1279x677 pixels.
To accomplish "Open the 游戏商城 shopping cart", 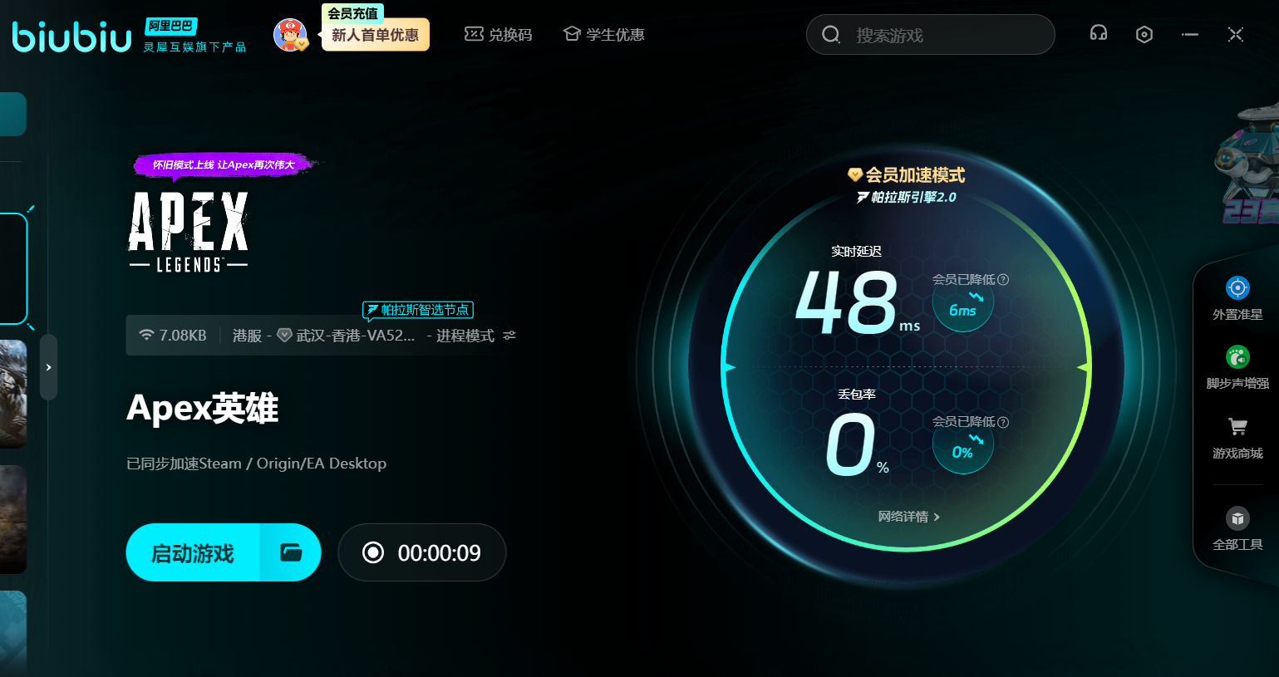I will pyautogui.click(x=1237, y=436).
